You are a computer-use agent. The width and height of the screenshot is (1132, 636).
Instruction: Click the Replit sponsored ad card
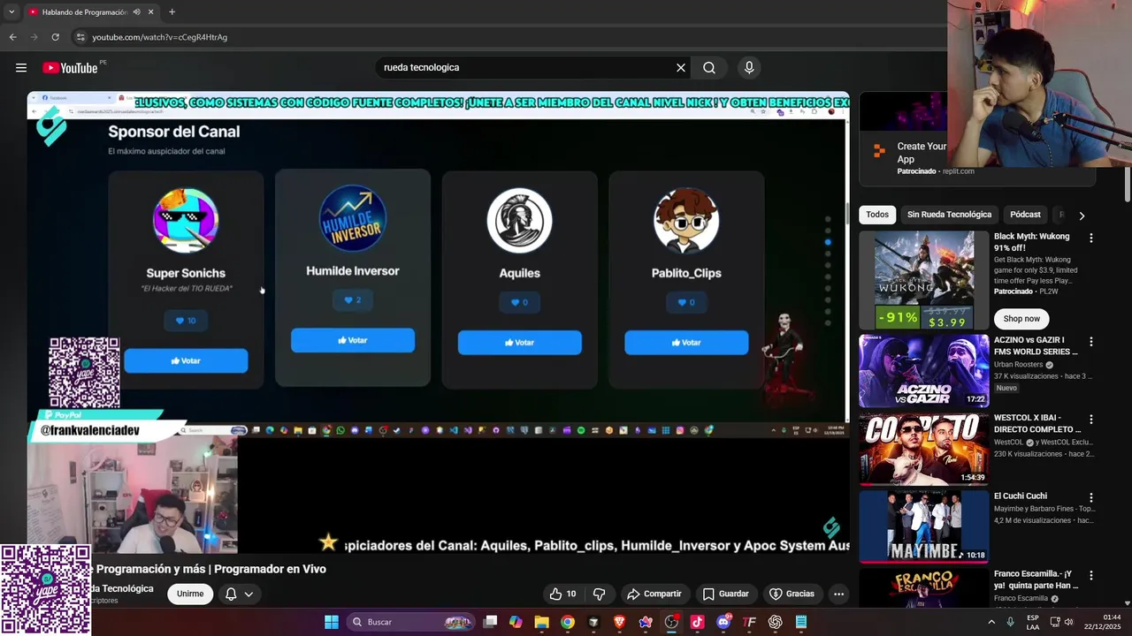pyautogui.click(x=977, y=140)
